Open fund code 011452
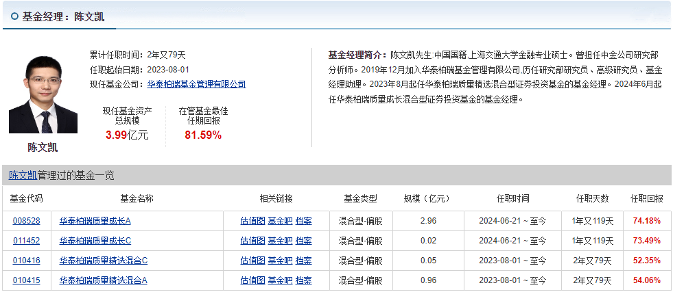Image resolution: width=673 pixels, height=292 pixels. 26,241
